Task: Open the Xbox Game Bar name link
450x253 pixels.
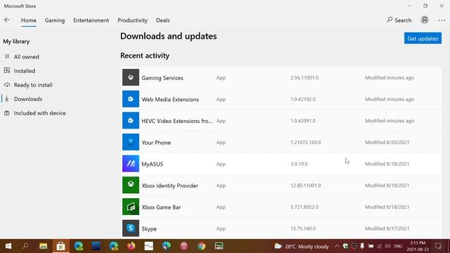Action: click(x=161, y=207)
